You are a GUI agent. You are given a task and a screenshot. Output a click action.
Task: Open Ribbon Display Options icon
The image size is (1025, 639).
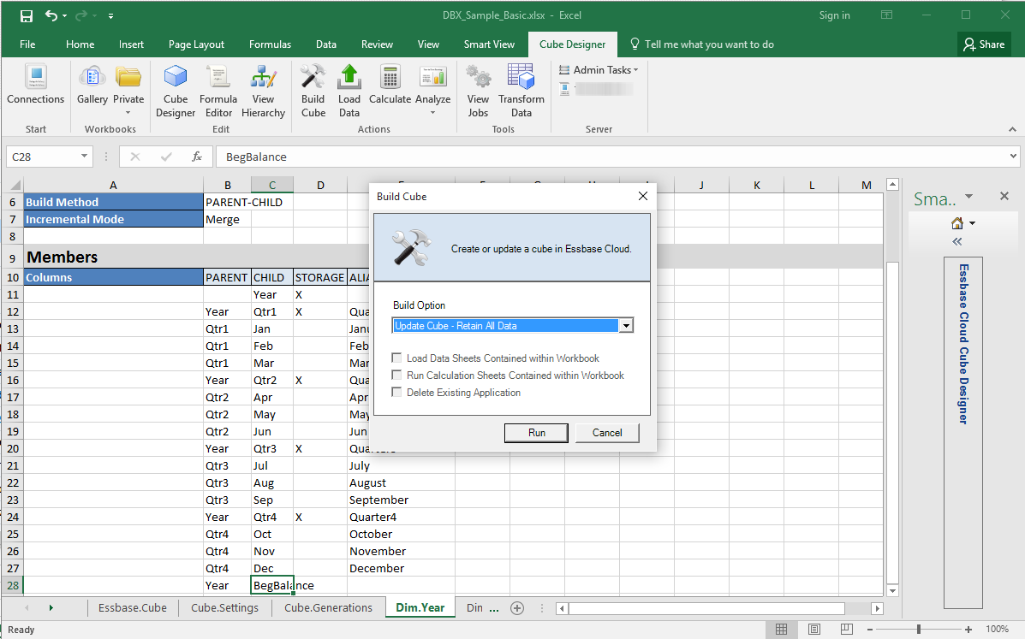point(886,15)
